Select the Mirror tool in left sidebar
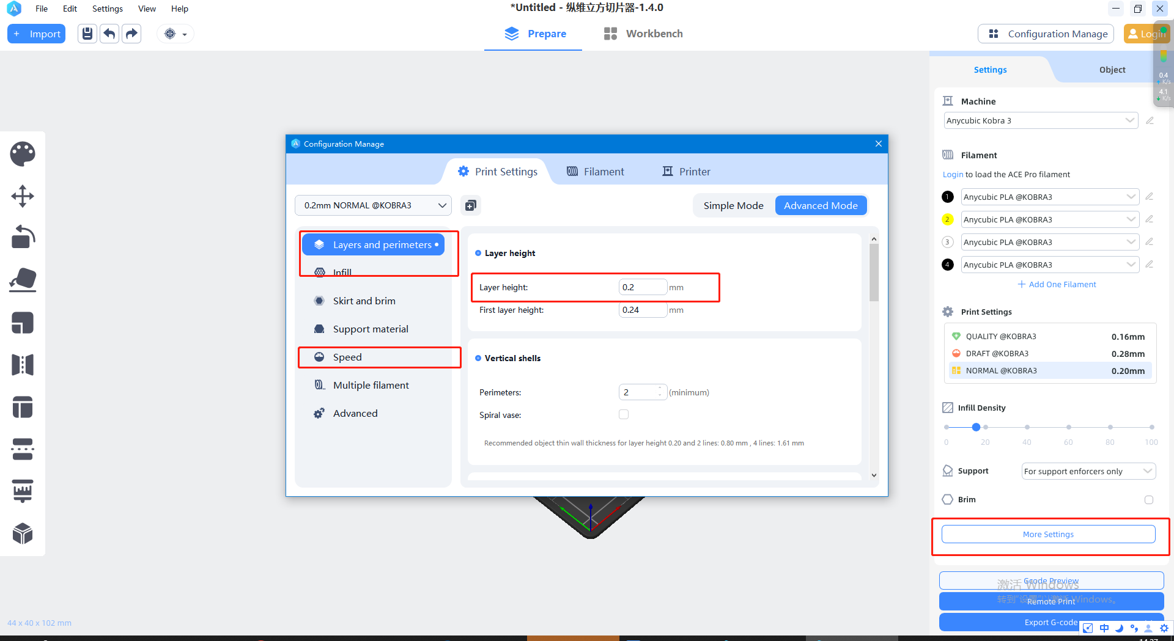The height and width of the screenshot is (641, 1174). coord(23,365)
